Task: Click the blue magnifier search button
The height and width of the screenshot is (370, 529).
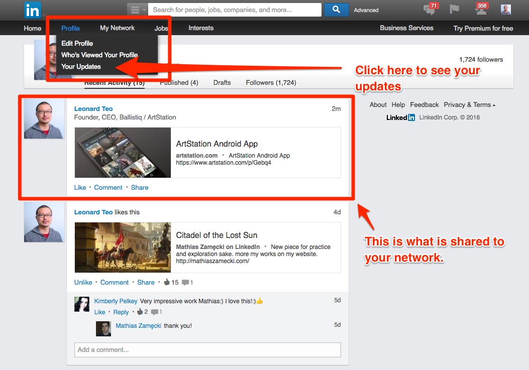Action: click(x=336, y=10)
